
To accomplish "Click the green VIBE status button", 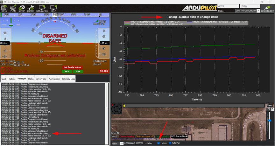I will 78,71.
